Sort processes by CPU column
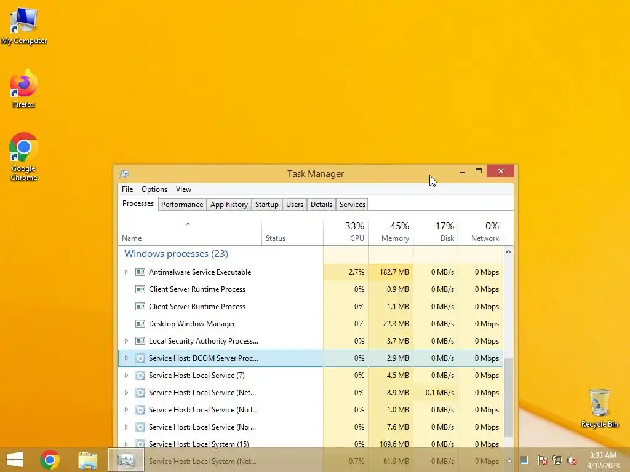Viewport: 630px width, 472px height. click(346, 232)
